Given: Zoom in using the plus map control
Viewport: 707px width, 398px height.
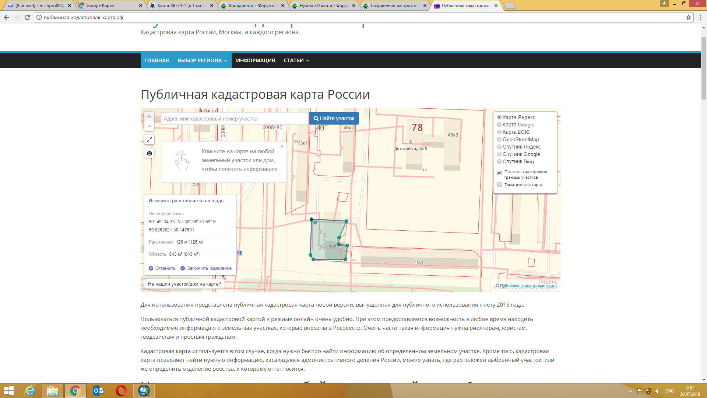Looking at the screenshot, I should [x=149, y=116].
